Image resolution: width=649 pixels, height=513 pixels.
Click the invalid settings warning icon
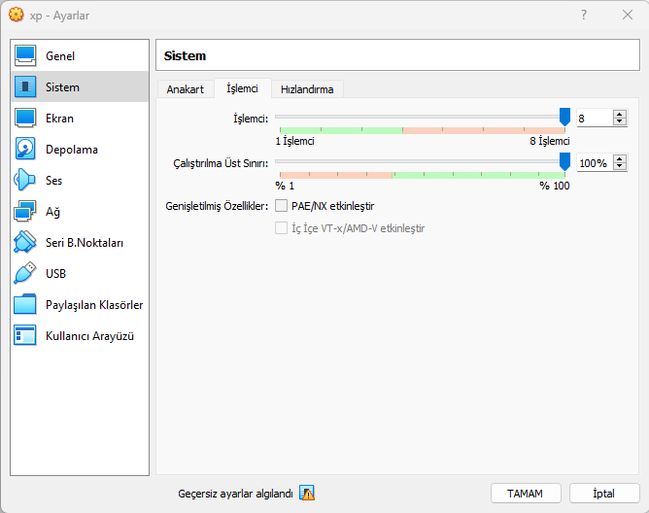click(x=307, y=494)
